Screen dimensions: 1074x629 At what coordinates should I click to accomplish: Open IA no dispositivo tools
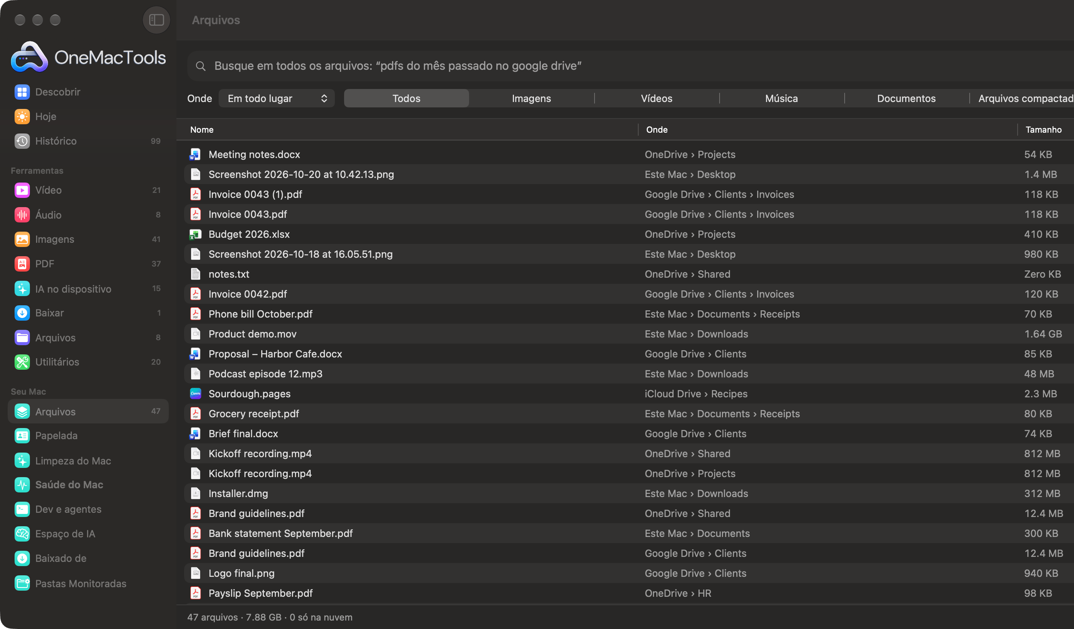pyautogui.click(x=88, y=288)
